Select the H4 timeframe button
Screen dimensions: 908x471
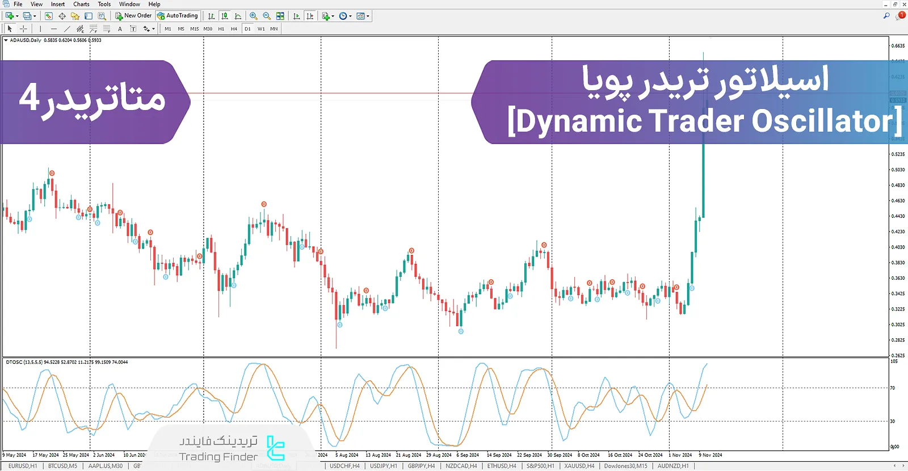pos(234,28)
